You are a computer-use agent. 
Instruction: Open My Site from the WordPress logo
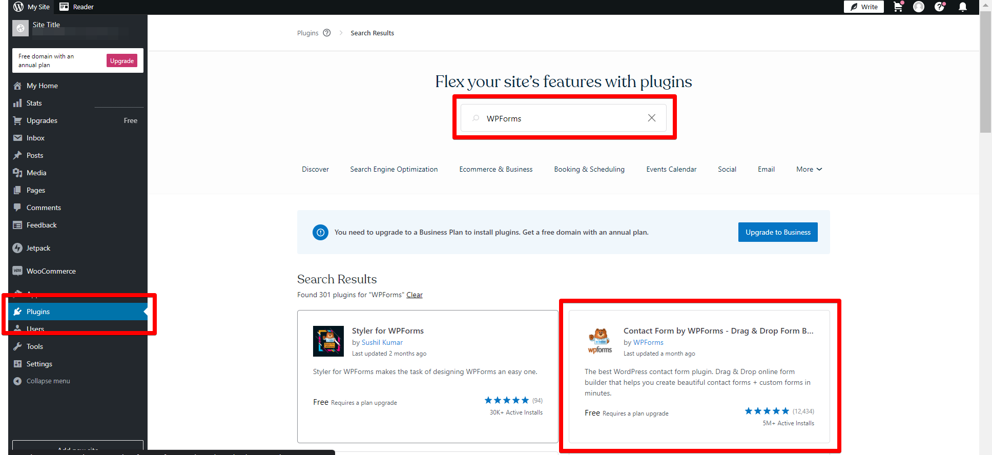tap(32, 7)
